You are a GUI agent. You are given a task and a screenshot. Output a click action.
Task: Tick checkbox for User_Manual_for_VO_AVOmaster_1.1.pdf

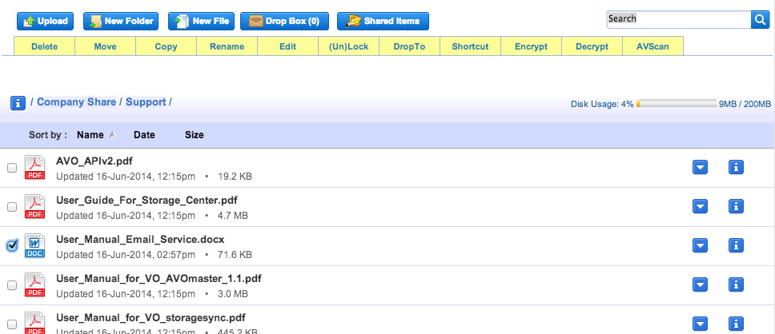(11, 285)
